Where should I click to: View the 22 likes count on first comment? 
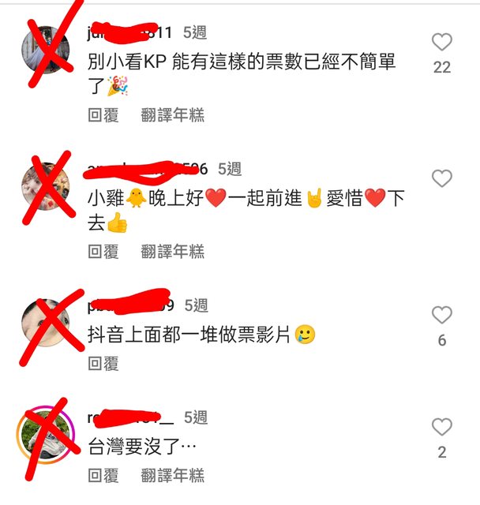tap(441, 68)
